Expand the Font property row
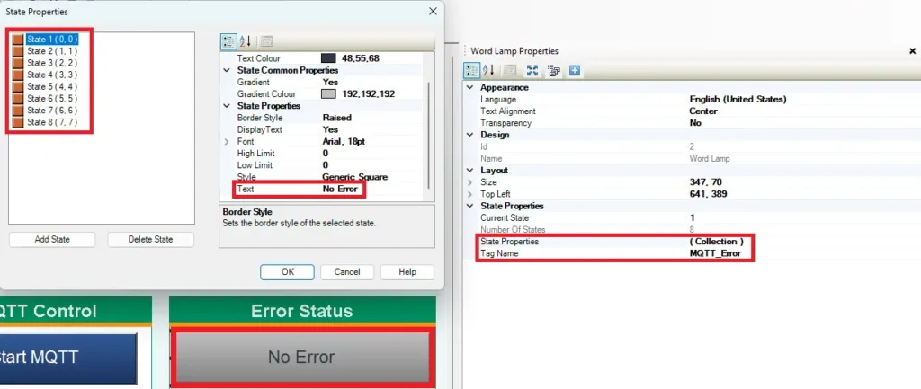The image size is (921, 389). (x=227, y=141)
